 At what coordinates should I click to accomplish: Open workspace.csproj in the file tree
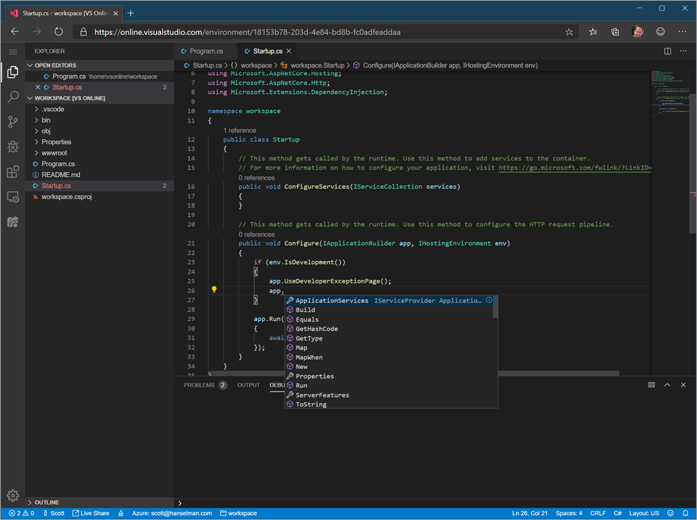[x=99, y=196]
